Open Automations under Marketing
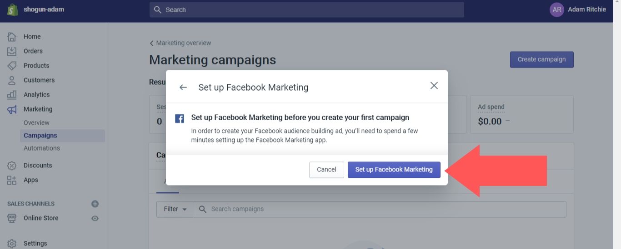The image size is (621, 249). [x=42, y=148]
